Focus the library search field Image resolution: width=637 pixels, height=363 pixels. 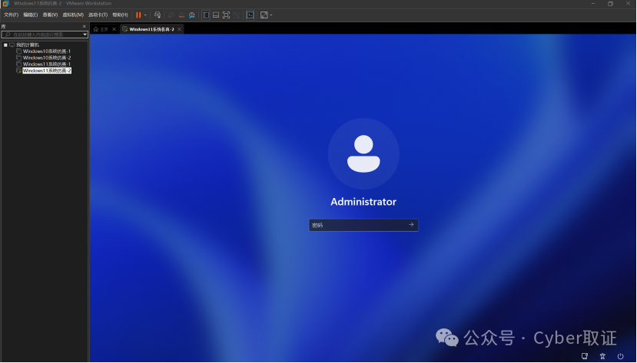click(41, 35)
